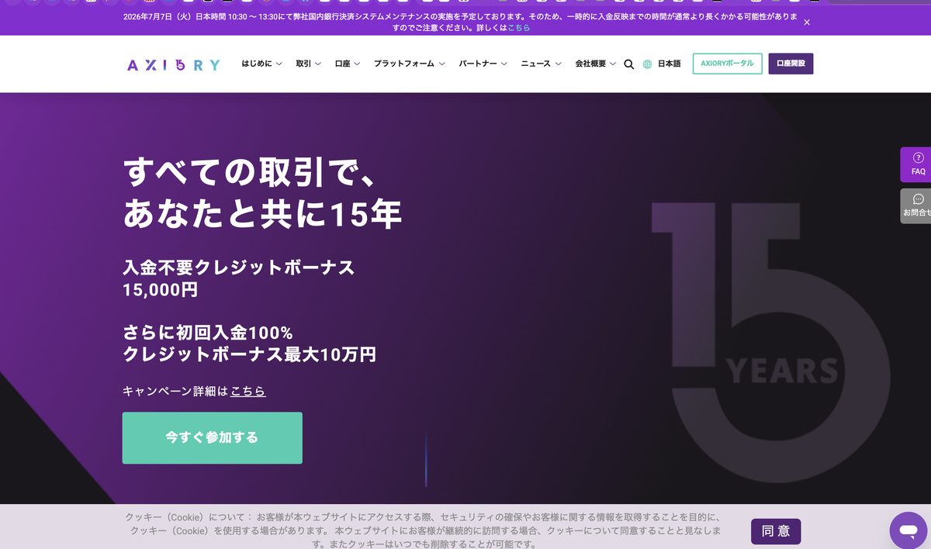Open the site search magnifier icon
Image resolution: width=931 pixels, height=549 pixels.
pyautogui.click(x=629, y=64)
